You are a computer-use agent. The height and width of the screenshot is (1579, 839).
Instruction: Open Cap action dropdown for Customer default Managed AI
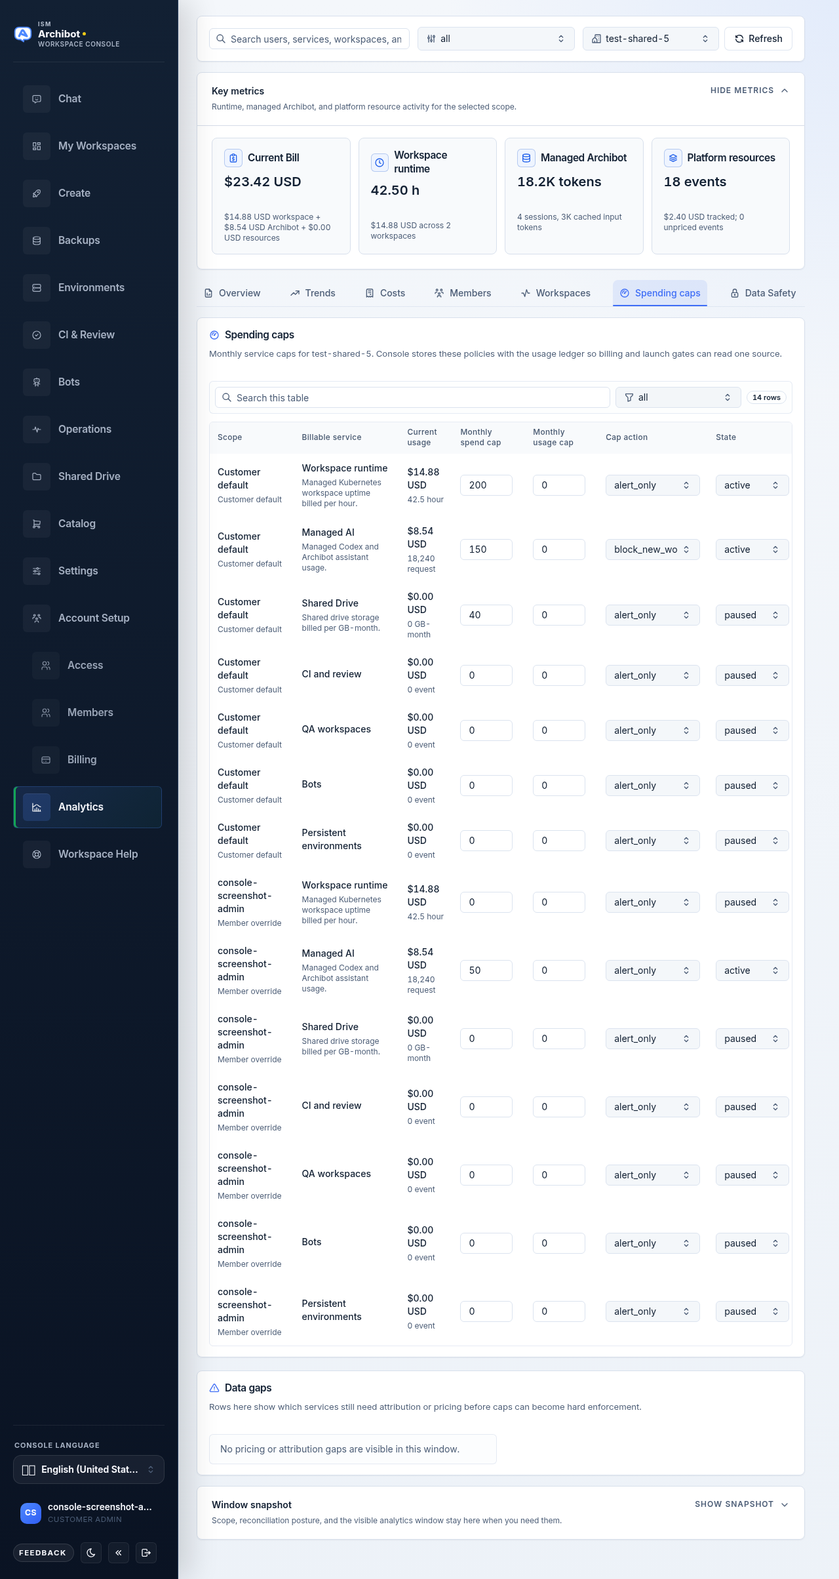(x=652, y=550)
